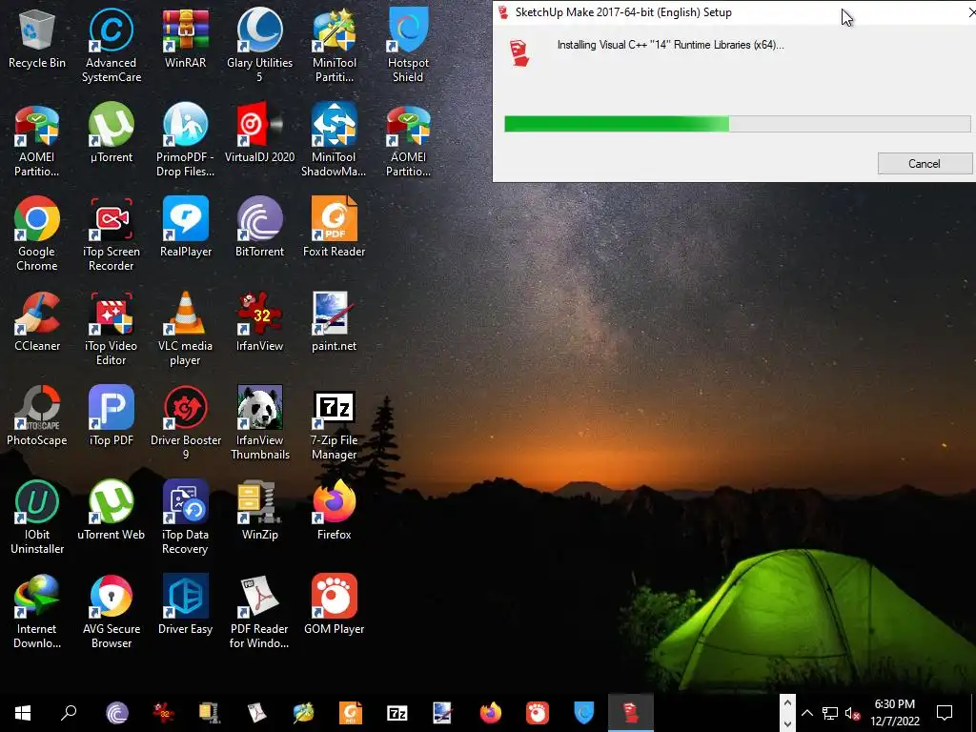Select iTop Screen Recorder desktop icon
Screen dimensions: 976x732
[x=112, y=234]
